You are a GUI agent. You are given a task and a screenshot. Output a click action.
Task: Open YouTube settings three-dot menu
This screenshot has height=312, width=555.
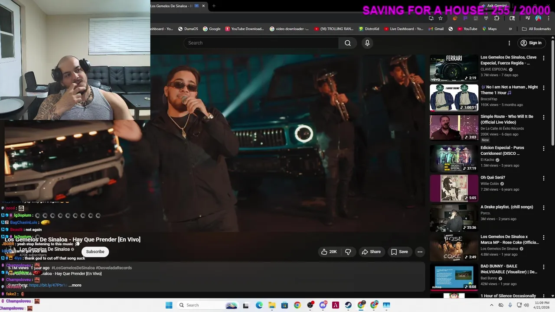point(509,43)
